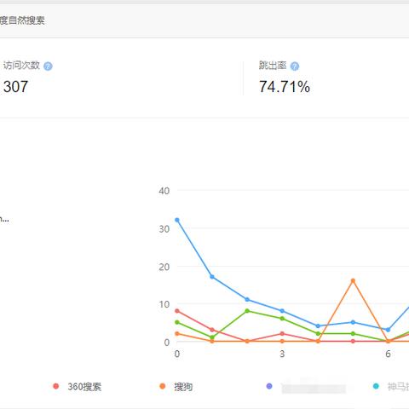Click the 自然搜索 header text

26,20
